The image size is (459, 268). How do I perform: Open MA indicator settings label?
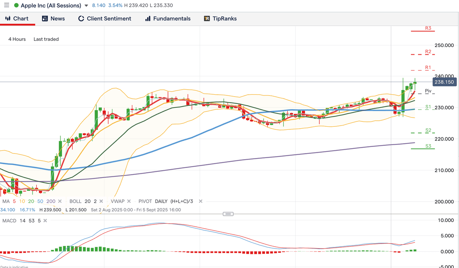point(6,201)
